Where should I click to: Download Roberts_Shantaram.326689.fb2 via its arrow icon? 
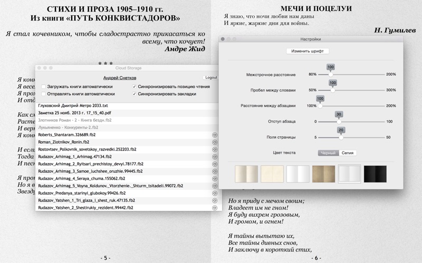(215, 135)
